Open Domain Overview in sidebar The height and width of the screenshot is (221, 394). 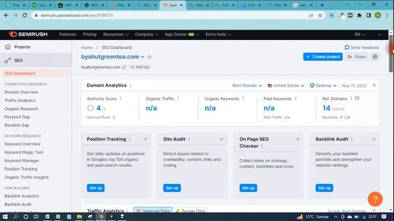coord(22,92)
